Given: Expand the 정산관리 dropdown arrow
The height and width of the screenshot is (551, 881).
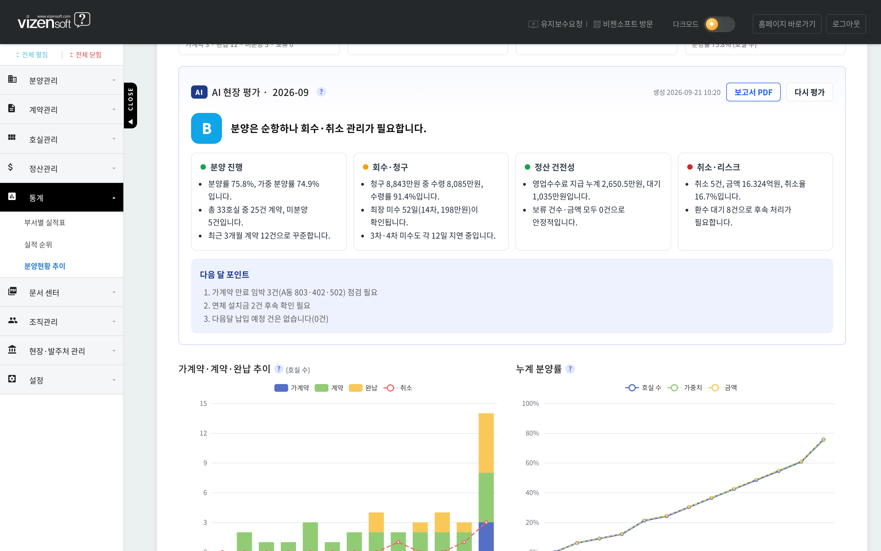Looking at the screenshot, I should click(x=114, y=168).
